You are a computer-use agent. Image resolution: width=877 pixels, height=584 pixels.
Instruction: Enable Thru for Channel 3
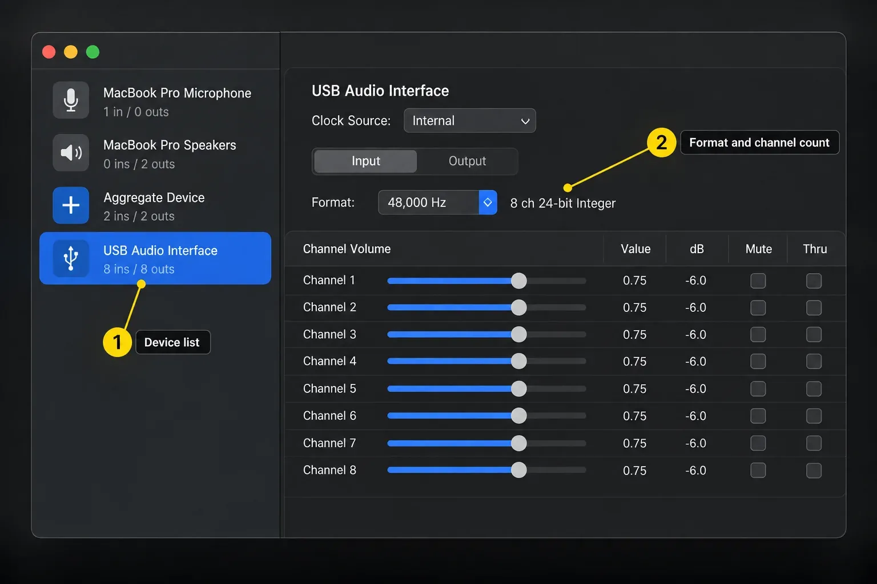814,335
